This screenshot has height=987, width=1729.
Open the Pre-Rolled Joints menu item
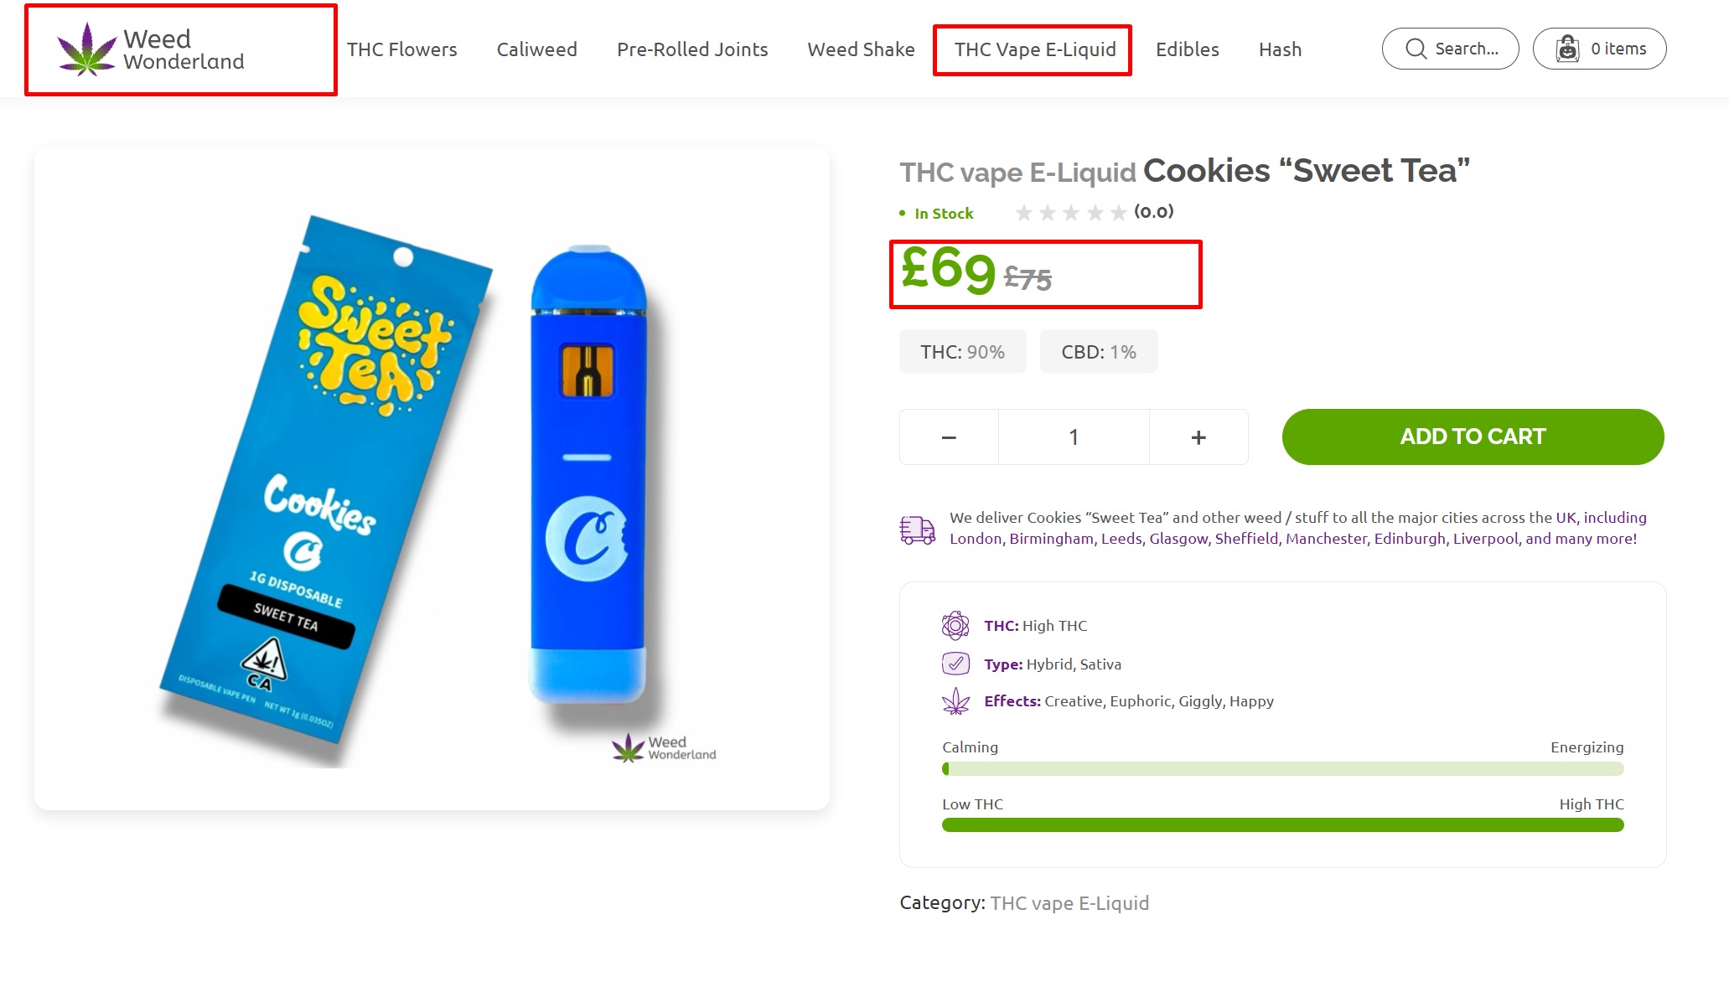point(692,49)
